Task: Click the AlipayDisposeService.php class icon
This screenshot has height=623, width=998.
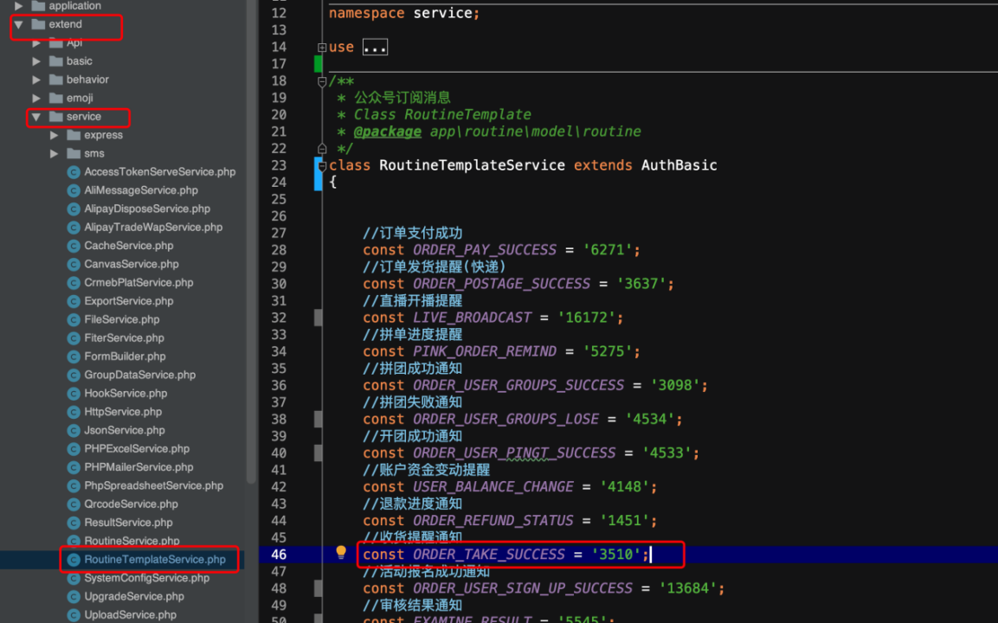Action: (x=74, y=209)
